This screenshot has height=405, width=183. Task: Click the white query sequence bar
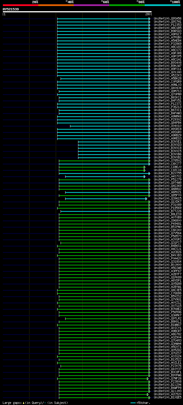77,12
